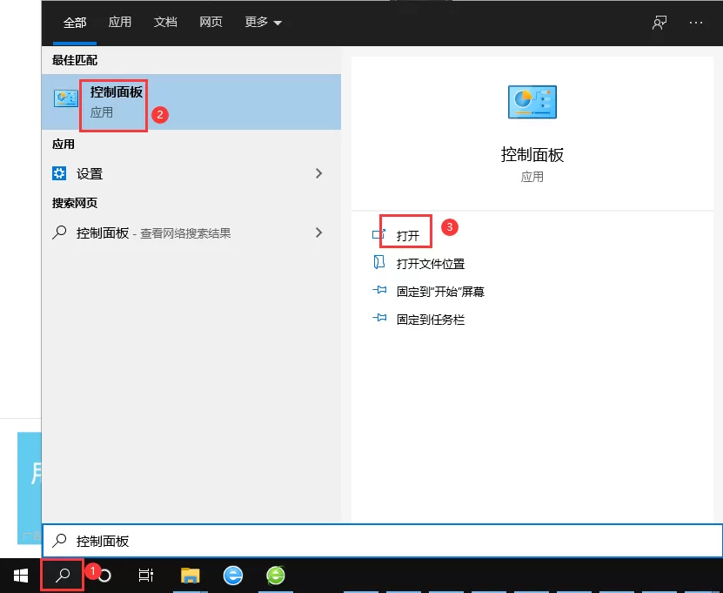Click 打开文件位置 (Open file location)
723x593 pixels.
click(432, 262)
